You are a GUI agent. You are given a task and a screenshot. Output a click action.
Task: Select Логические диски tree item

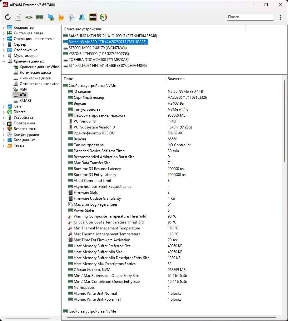coord(32,73)
